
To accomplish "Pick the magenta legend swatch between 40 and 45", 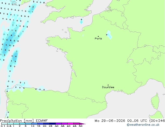I will (71, 124).
